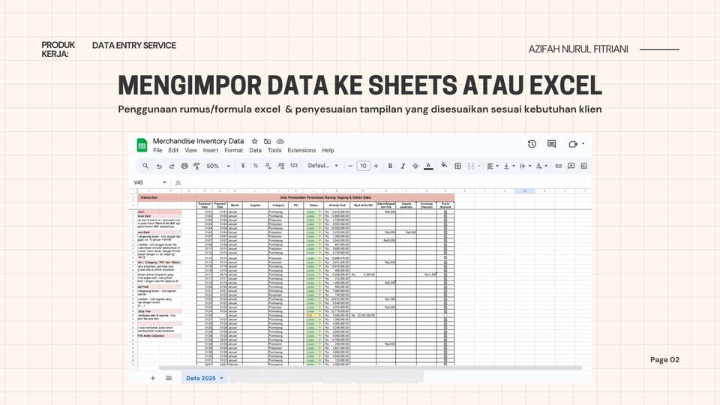720x405 pixels.
Task: Click the Merchandise Inventory Data title
Action: (198, 141)
